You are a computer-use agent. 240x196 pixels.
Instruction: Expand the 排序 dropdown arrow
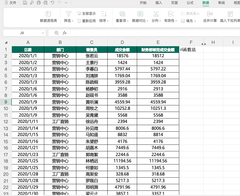[x=108, y=21]
